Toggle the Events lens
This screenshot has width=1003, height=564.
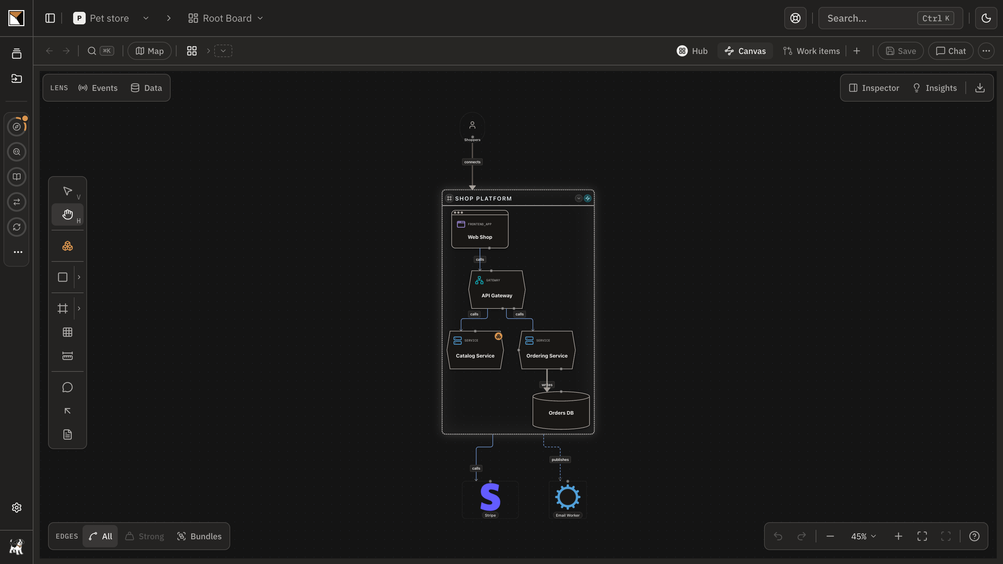(98, 88)
